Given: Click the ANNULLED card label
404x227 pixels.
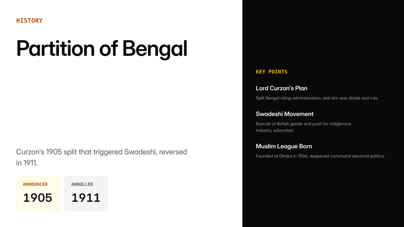Looking at the screenshot, I should point(82,184).
